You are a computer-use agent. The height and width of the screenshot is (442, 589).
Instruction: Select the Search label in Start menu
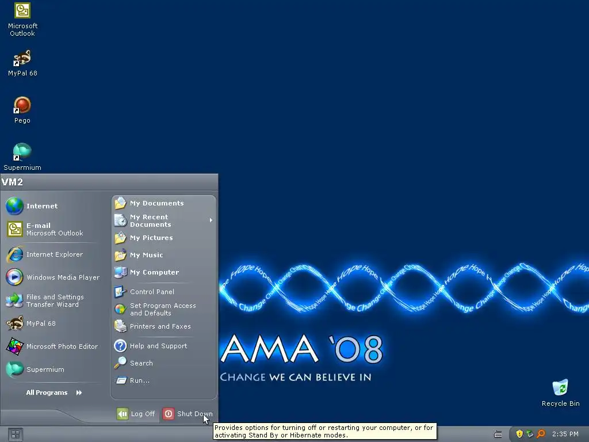(141, 363)
